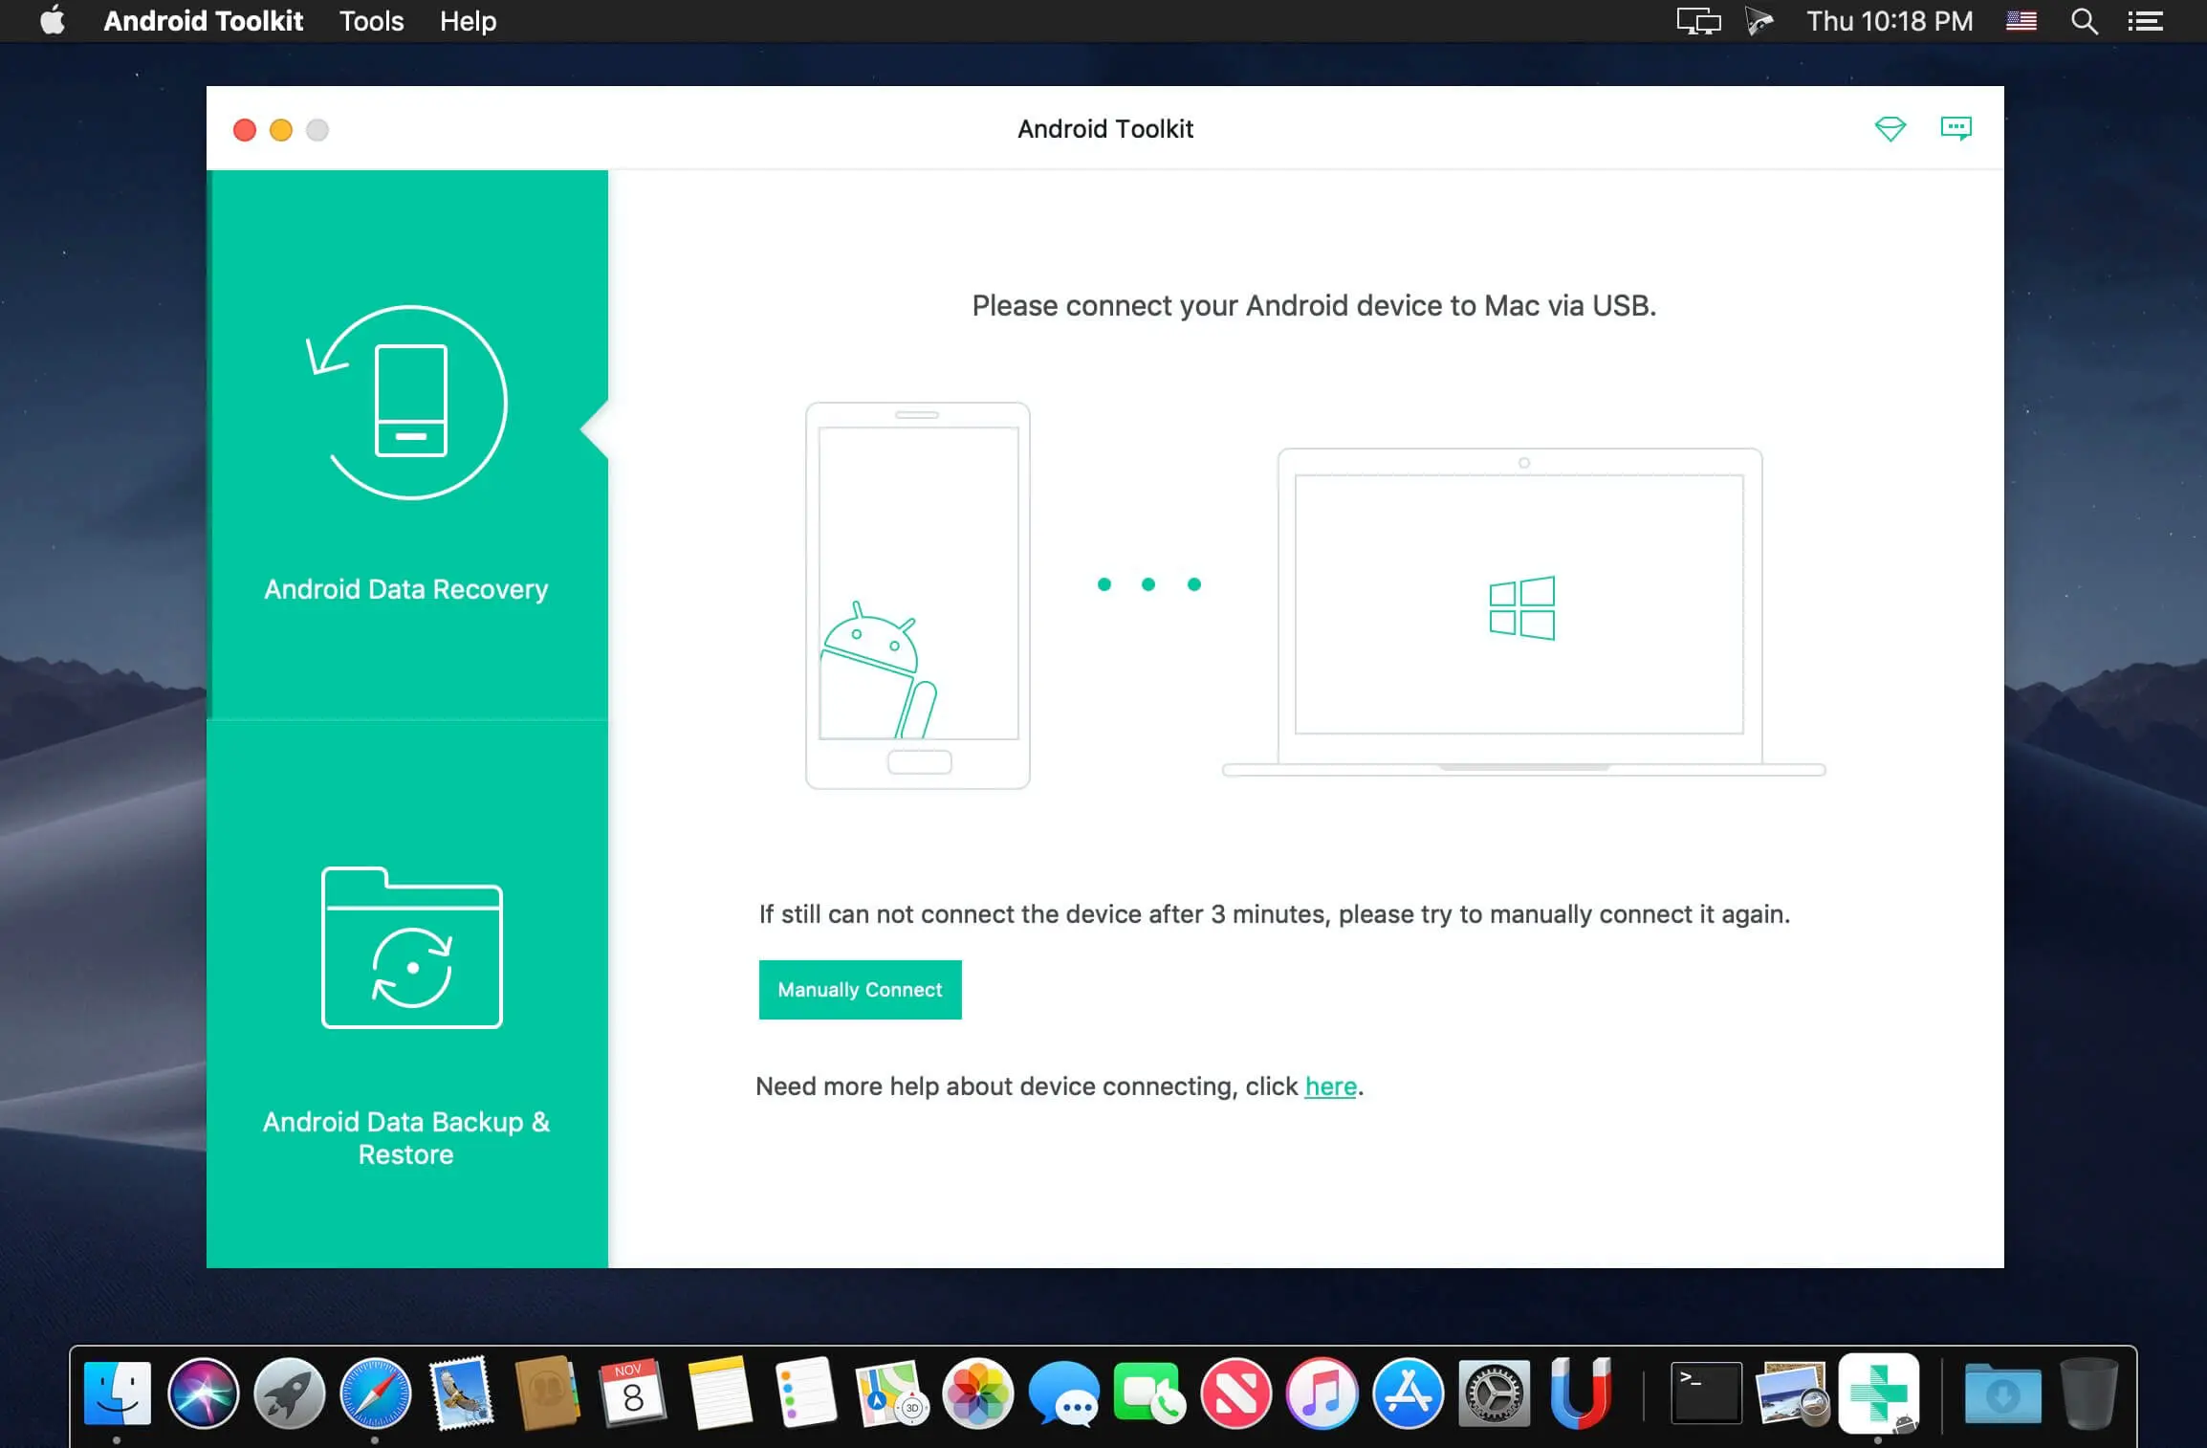Launch Safari from the Dock

[375, 1395]
